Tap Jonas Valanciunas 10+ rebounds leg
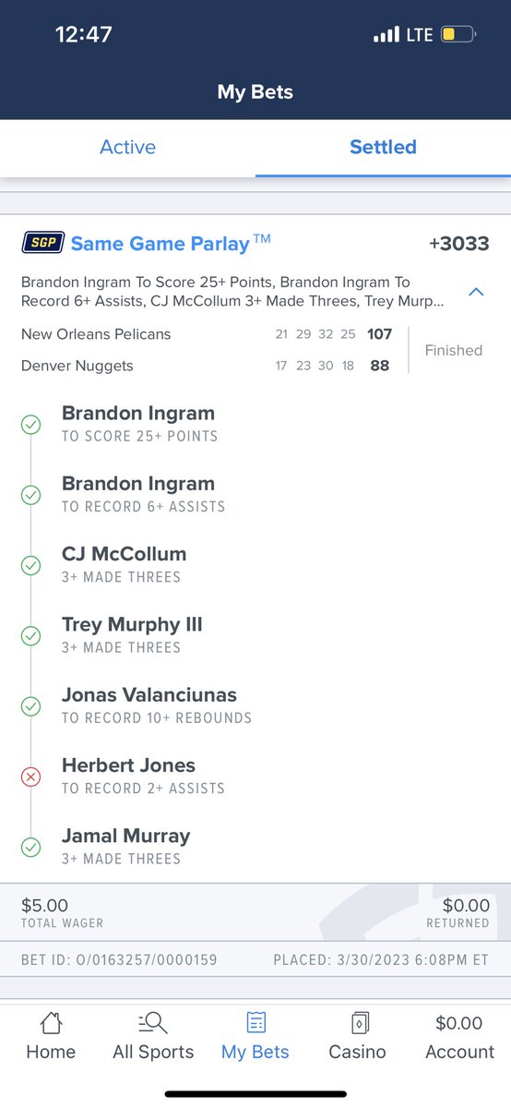This screenshot has width=511, height=1108. click(x=157, y=705)
